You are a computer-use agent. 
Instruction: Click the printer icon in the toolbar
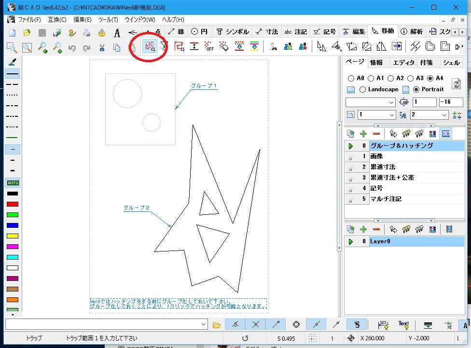[x=87, y=32]
